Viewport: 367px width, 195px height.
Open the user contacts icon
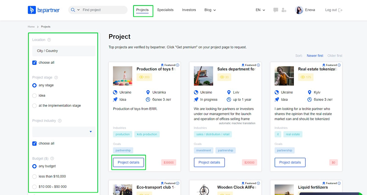point(284,10)
